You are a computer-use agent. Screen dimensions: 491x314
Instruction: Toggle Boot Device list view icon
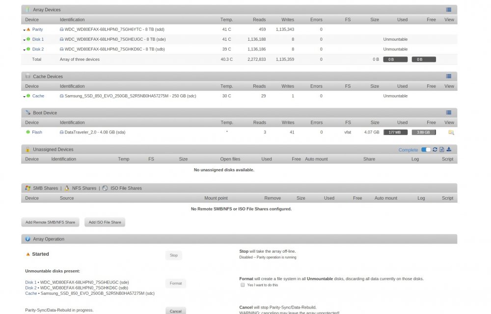448,112
